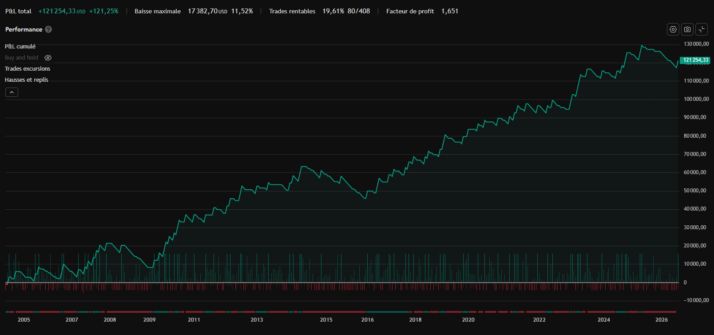Click the '70 000,00' axis label

tap(695, 154)
